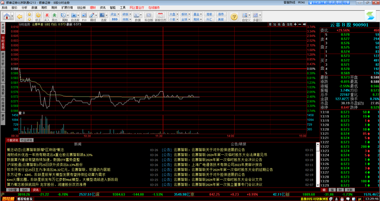Click the 委托 button in title bar
380x201 pixels.
pos(339,2)
